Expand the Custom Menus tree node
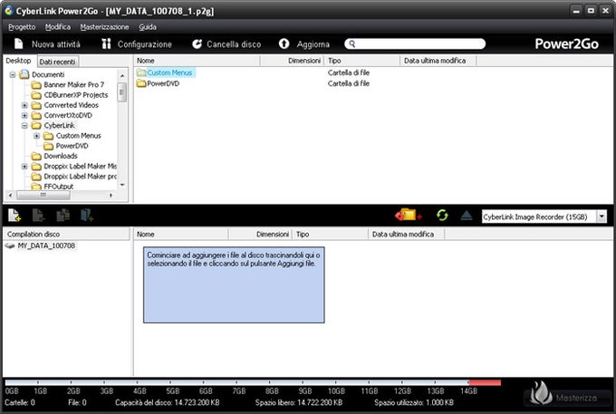 point(36,136)
